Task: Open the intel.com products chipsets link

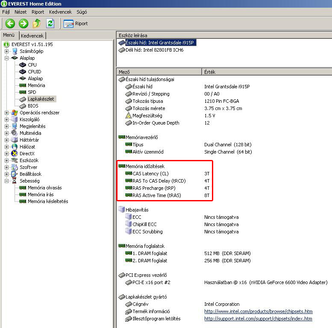Action: pos(259,311)
